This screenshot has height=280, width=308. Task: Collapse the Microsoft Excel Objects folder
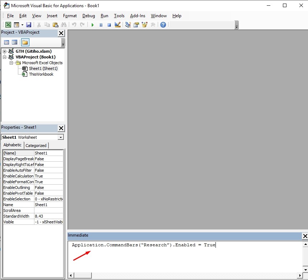coord(11,63)
